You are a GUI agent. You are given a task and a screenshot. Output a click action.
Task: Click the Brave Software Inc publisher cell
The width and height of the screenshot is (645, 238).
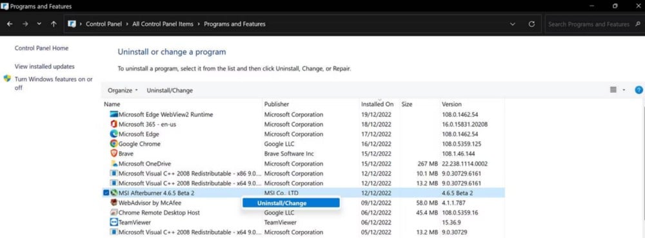point(289,154)
